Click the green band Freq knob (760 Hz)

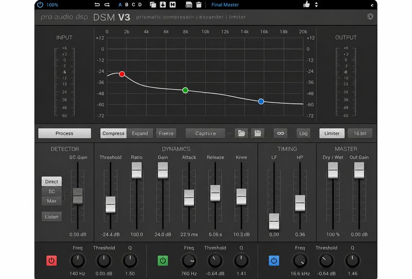point(188,260)
